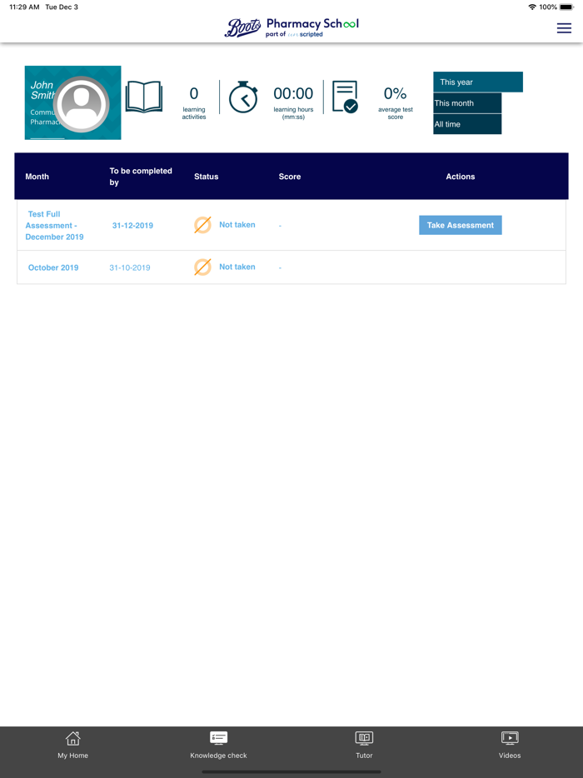The image size is (583, 778).
Task: Click the John Smith profile avatar
Action: pyautogui.click(x=81, y=104)
